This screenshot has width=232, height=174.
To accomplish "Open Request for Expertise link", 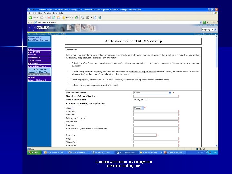I will click(38, 69).
